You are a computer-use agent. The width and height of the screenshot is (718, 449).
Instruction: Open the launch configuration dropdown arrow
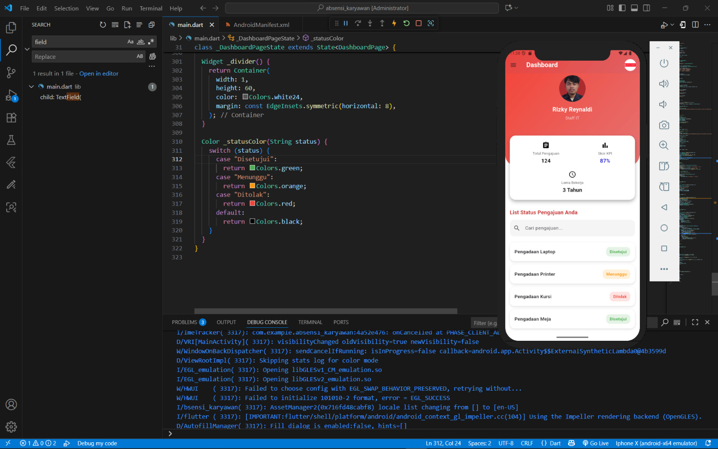(672, 25)
